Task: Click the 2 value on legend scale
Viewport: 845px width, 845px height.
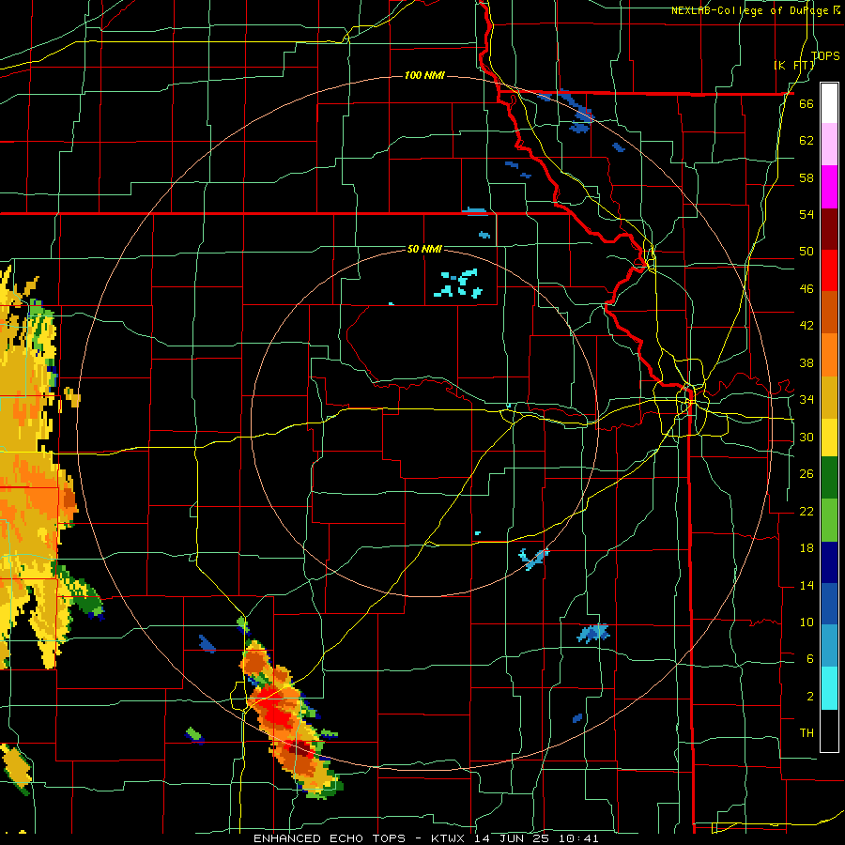Action: tap(809, 697)
